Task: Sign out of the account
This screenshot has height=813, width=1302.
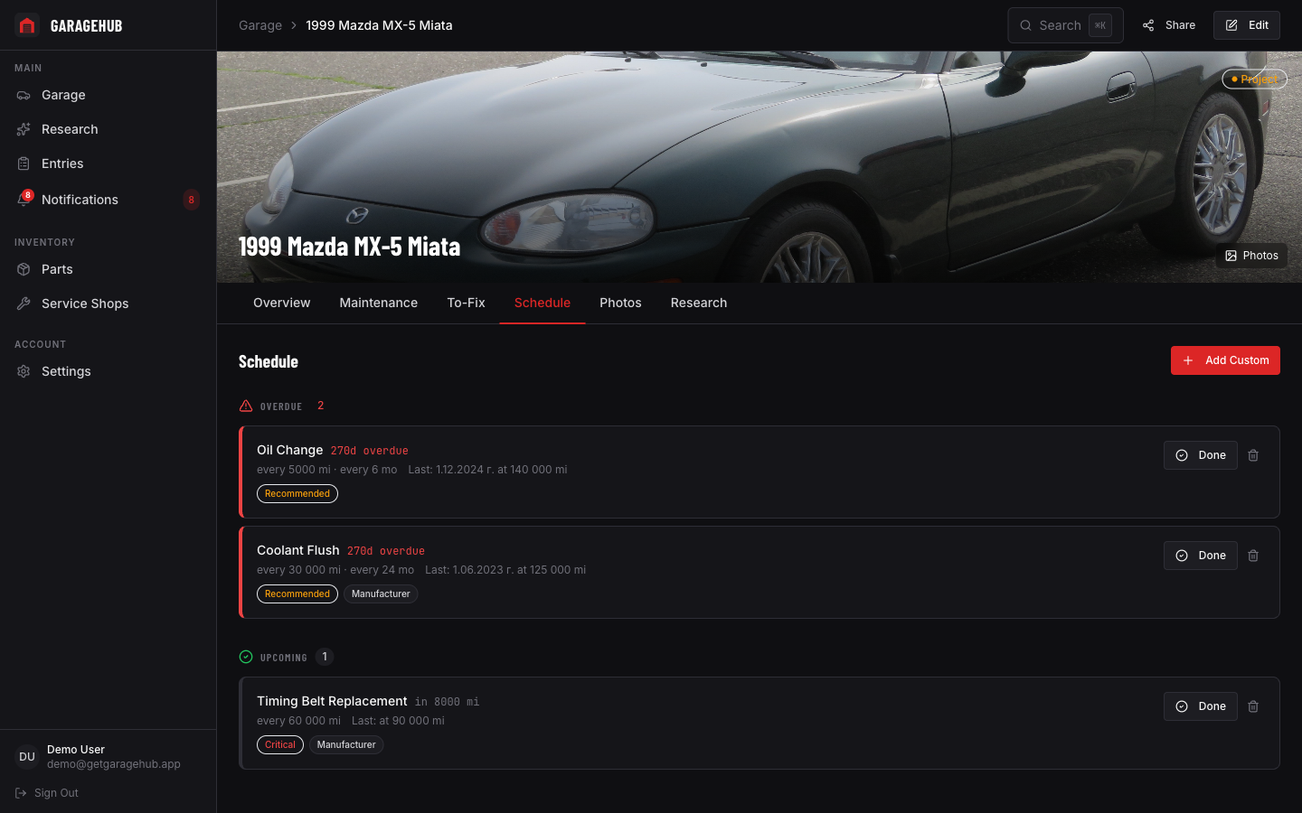Action: (x=47, y=793)
